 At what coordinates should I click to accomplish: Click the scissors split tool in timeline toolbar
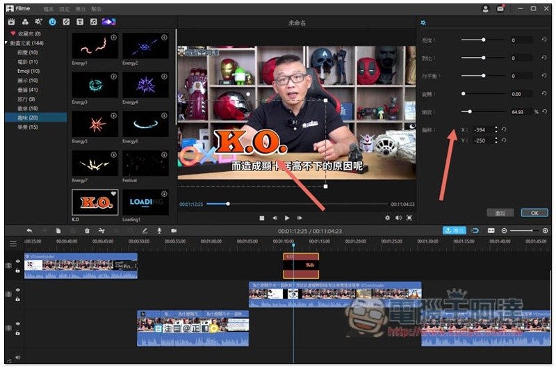(x=101, y=230)
